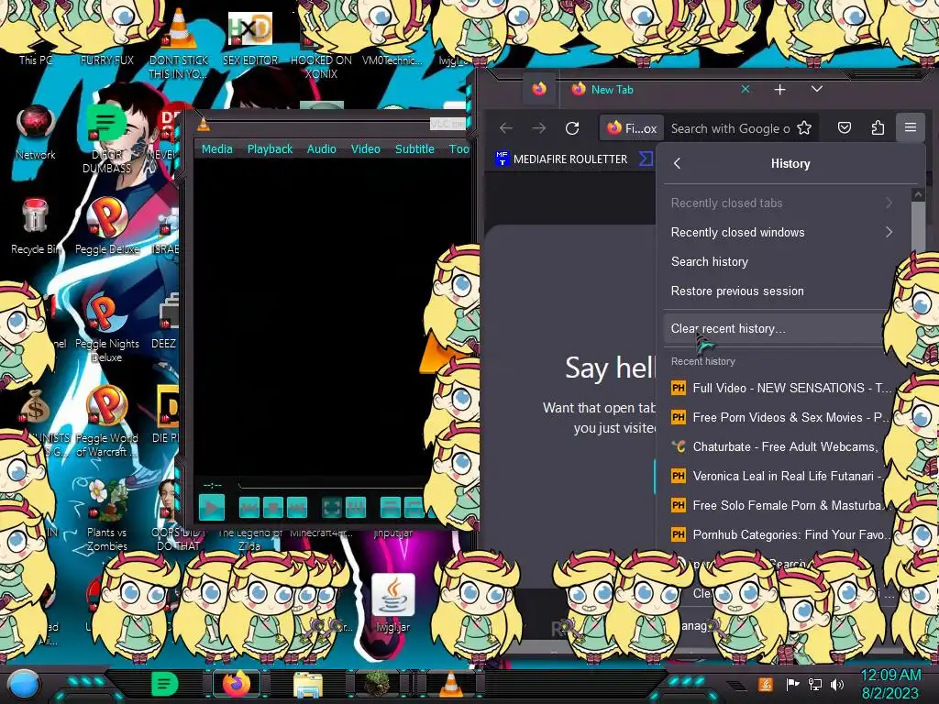The height and width of the screenshot is (704, 939).
Task: Click the Firefox View pinned icon
Action: click(x=539, y=89)
